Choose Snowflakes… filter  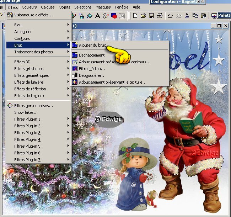38,112
